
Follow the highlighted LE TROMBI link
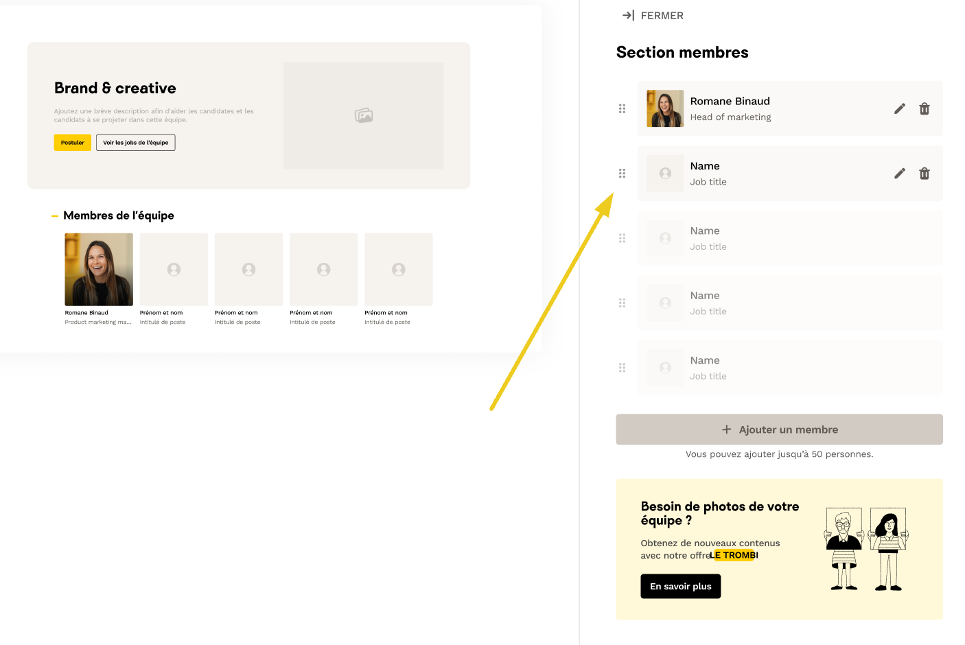pos(734,555)
